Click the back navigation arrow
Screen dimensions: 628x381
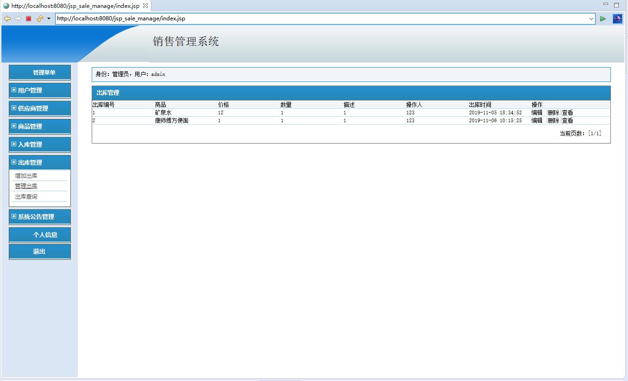7,19
